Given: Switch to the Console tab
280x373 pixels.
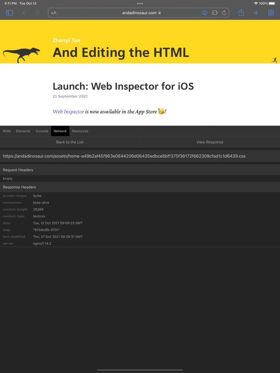Looking at the screenshot, I should click(x=42, y=131).
